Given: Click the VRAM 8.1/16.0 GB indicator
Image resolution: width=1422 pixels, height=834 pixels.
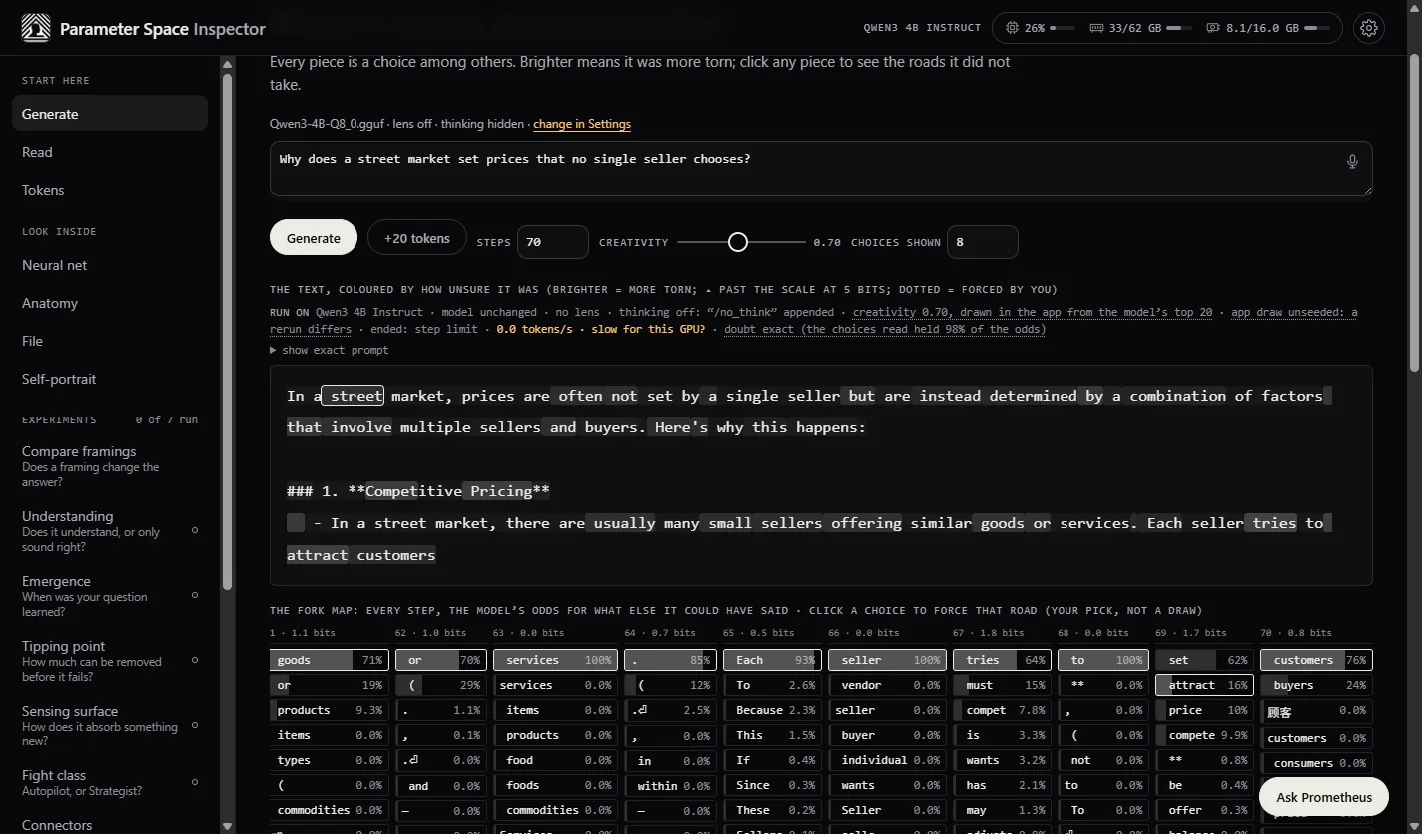Looking at the screenshot, I should tap(1268, 28).
